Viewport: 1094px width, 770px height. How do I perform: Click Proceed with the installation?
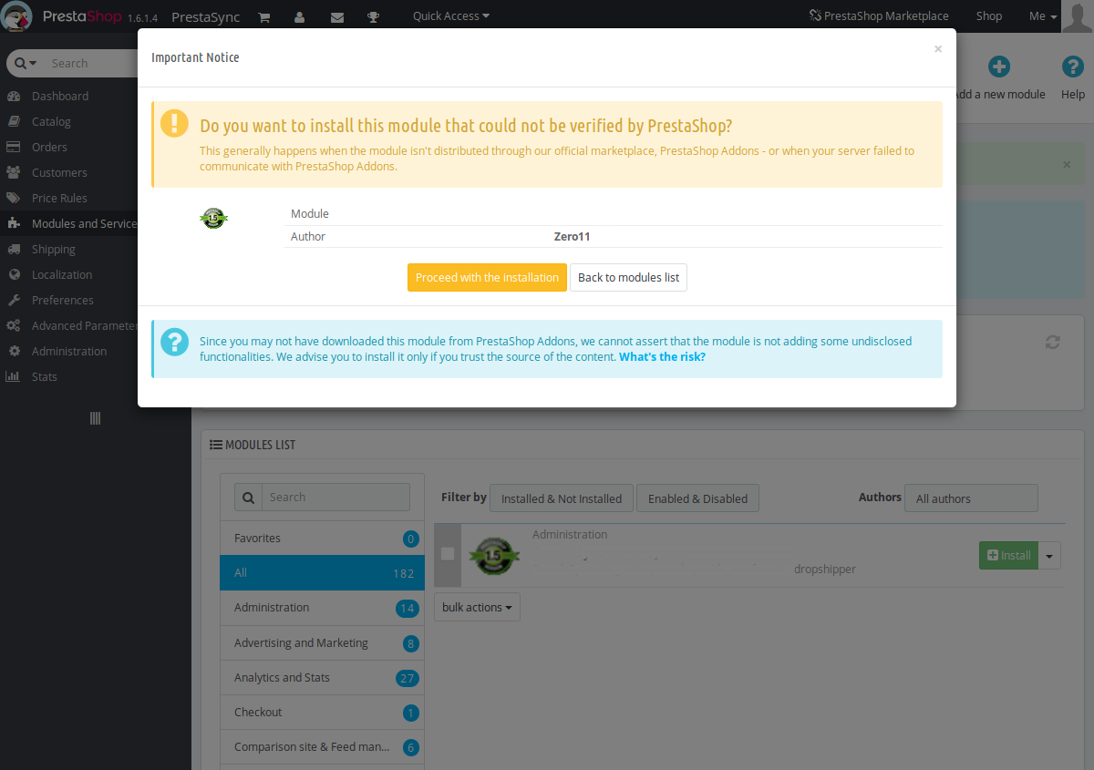point(487,277)
